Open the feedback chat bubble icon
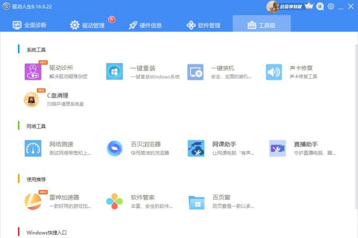 point(320,6)
